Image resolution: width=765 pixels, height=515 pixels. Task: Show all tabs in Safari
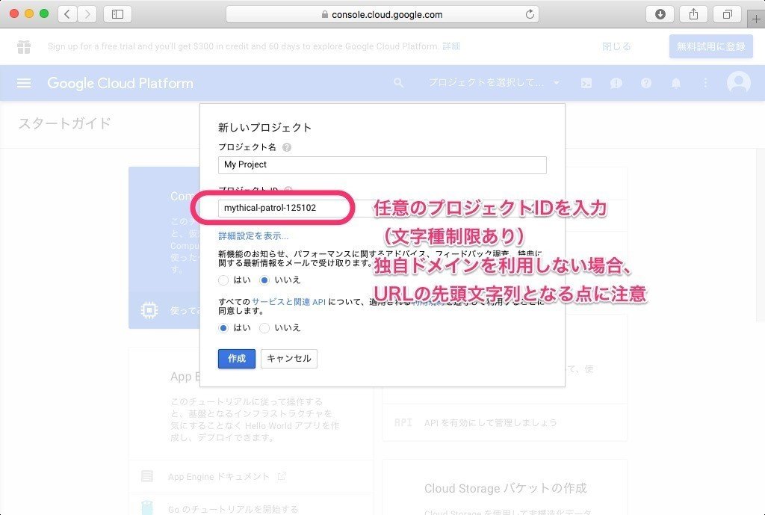click(727, 14)
